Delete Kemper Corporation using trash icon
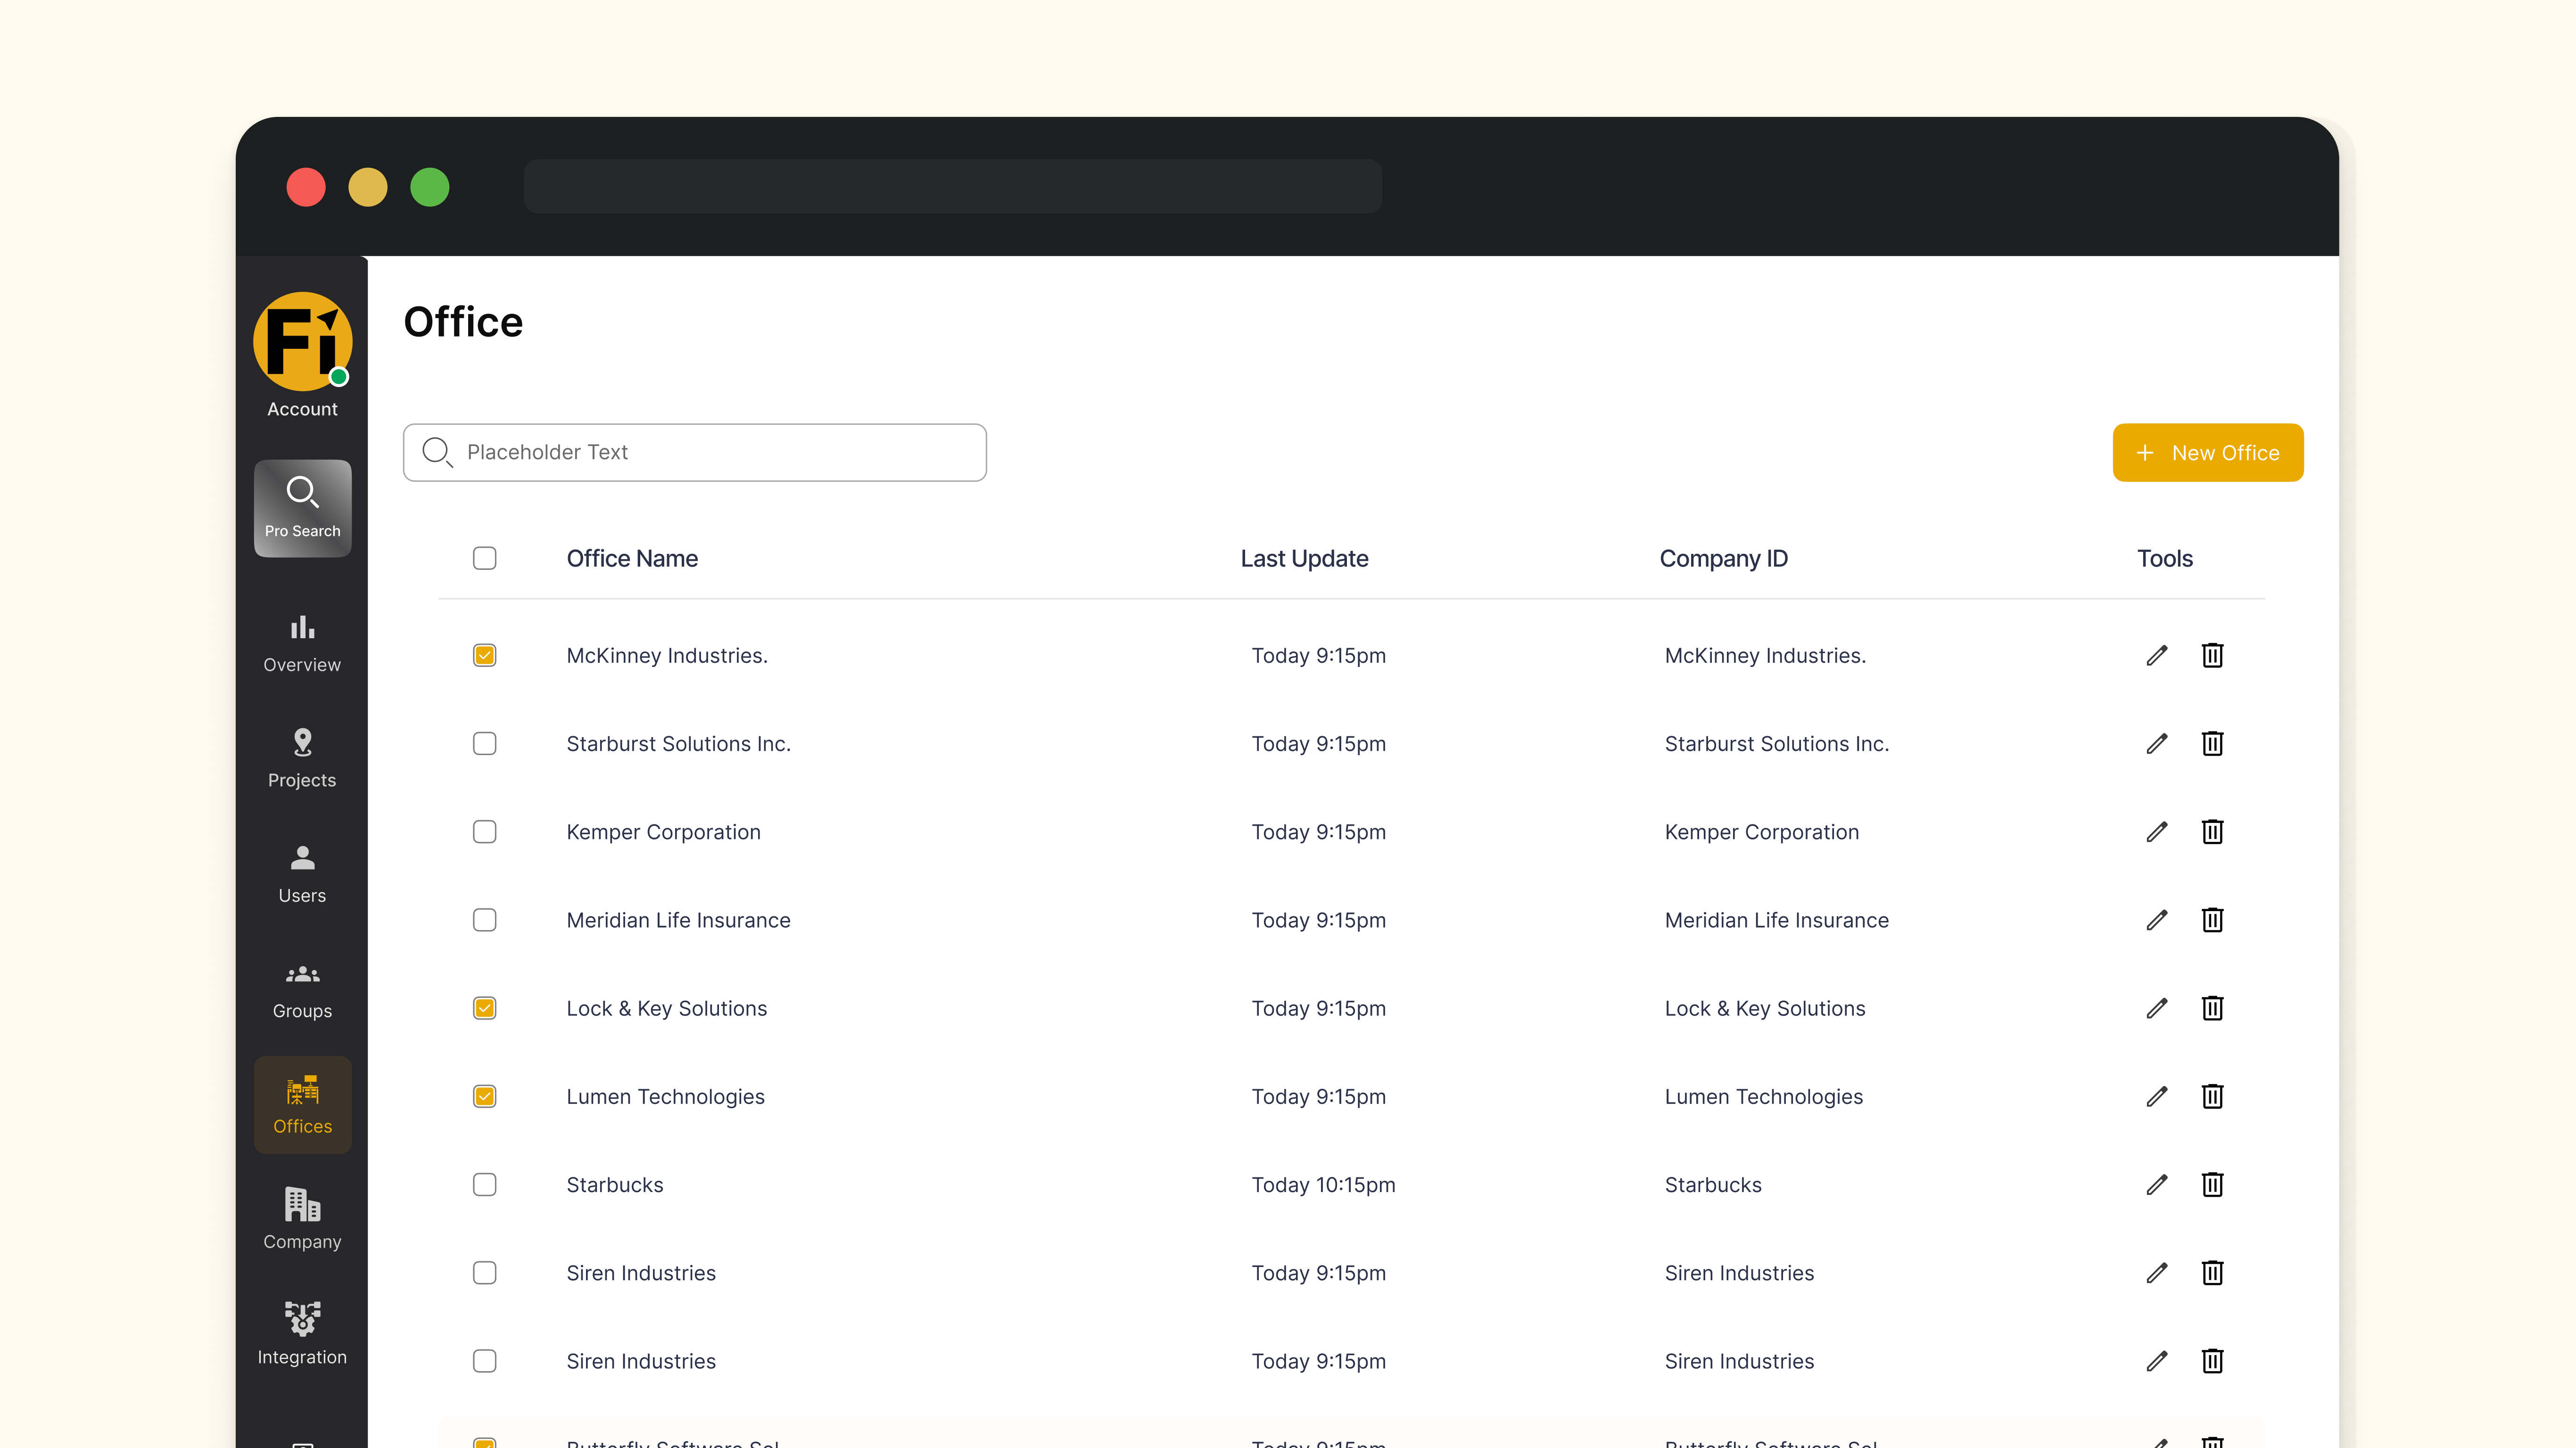2576x1448 pixels. (x=2212, y=831)
